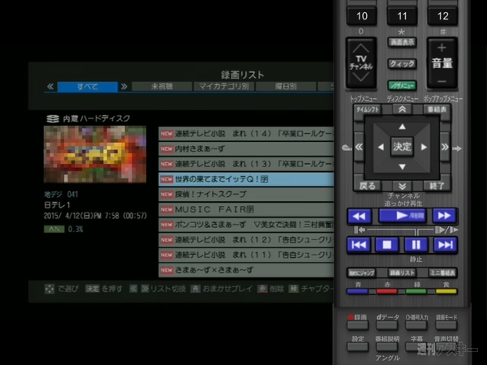Skip to next chapter button
The image size is (487, 365).
(445, 245)
